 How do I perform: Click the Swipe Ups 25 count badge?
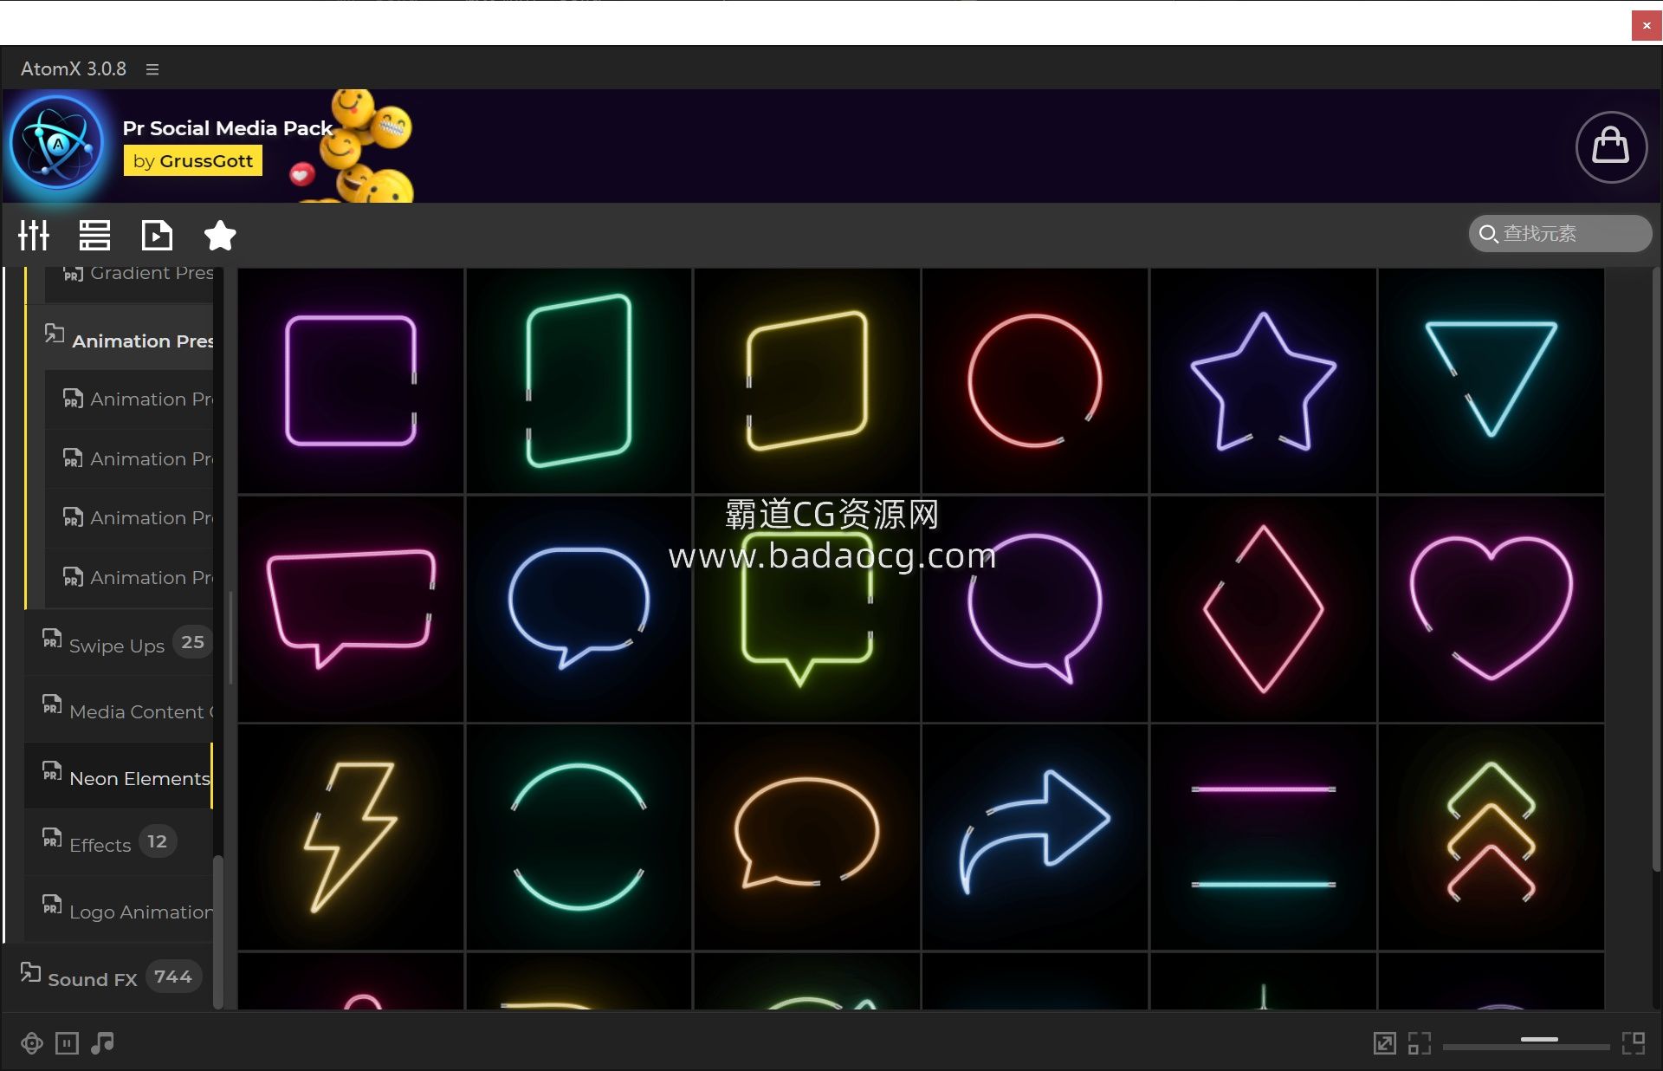(192, 642)
